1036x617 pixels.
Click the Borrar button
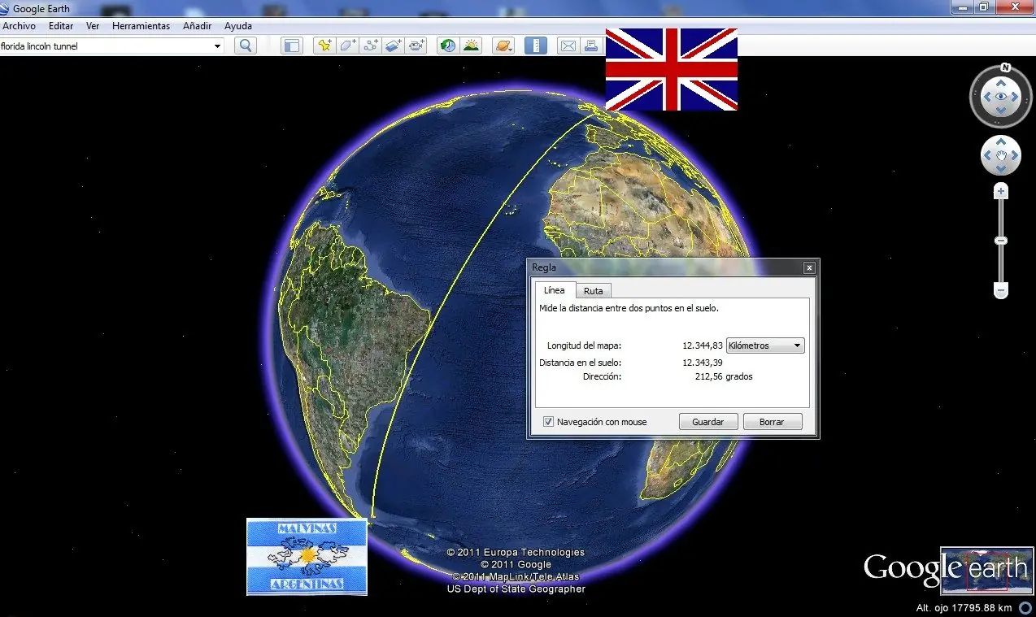[772, 422]
